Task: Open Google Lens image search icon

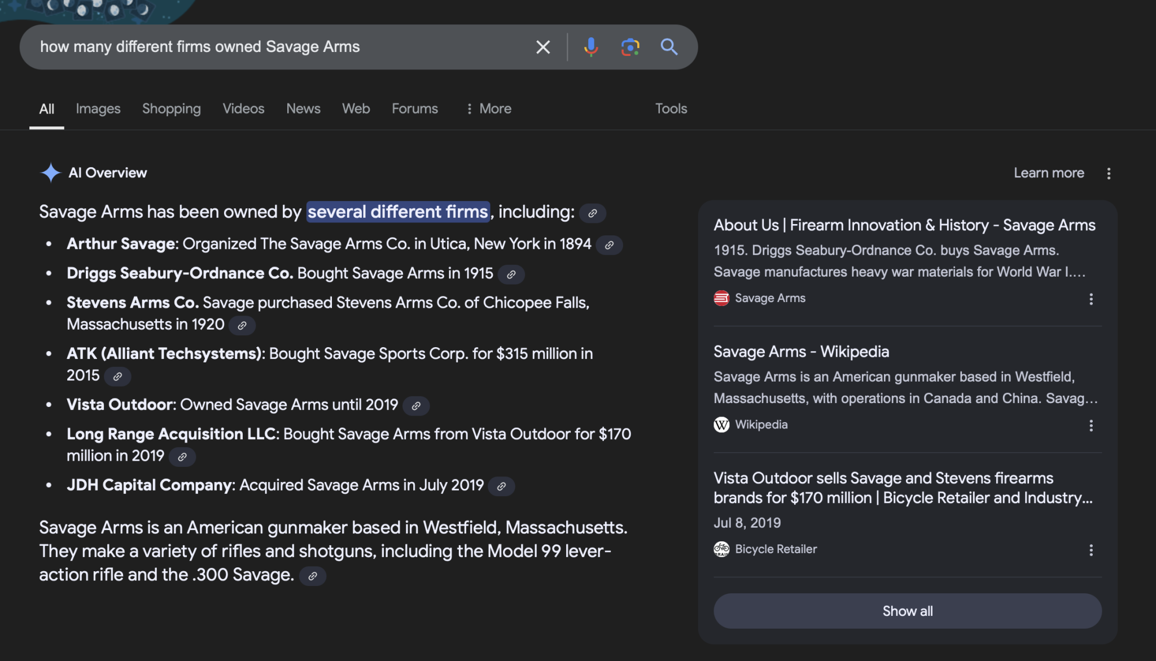Action: (630, 47)
